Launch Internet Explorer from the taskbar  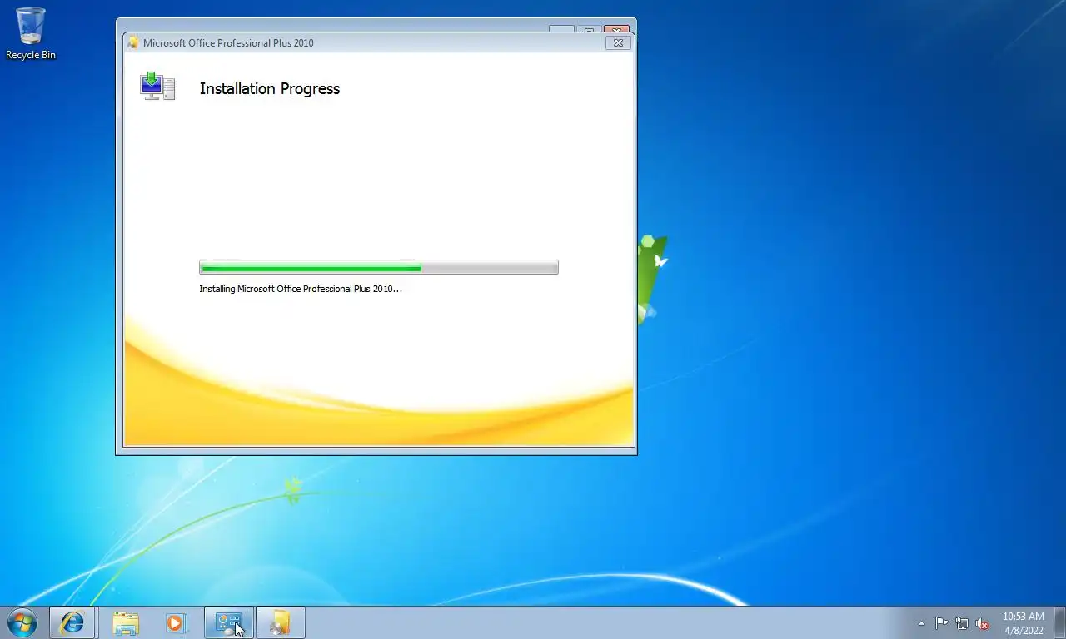tap(72, 622)
